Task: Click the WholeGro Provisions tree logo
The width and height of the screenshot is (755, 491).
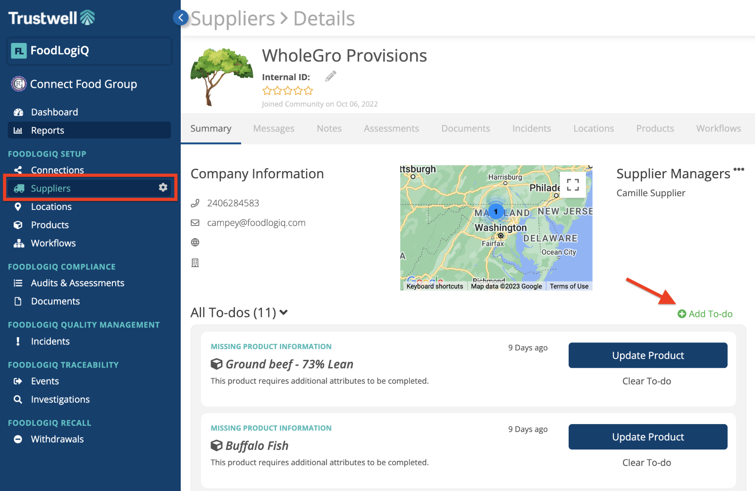Action: (x=222, y=76)
